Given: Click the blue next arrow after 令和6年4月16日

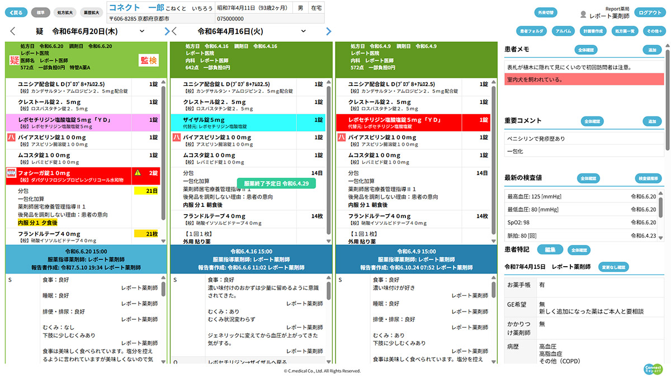Looking at the screenshot, I should pos(329,31).
